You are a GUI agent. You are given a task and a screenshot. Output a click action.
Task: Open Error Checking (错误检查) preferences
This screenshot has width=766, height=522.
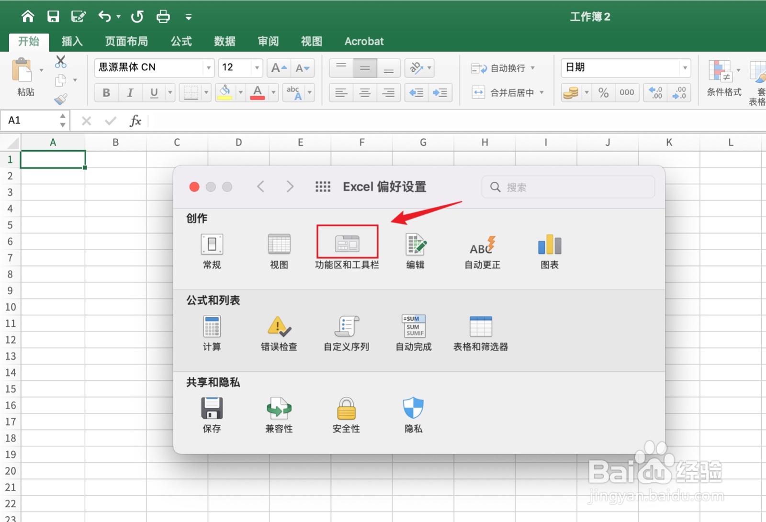point(279,333)
